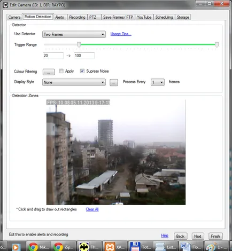
Task: Expand the Use Detector dropdown
Action: tap(74, 34)
